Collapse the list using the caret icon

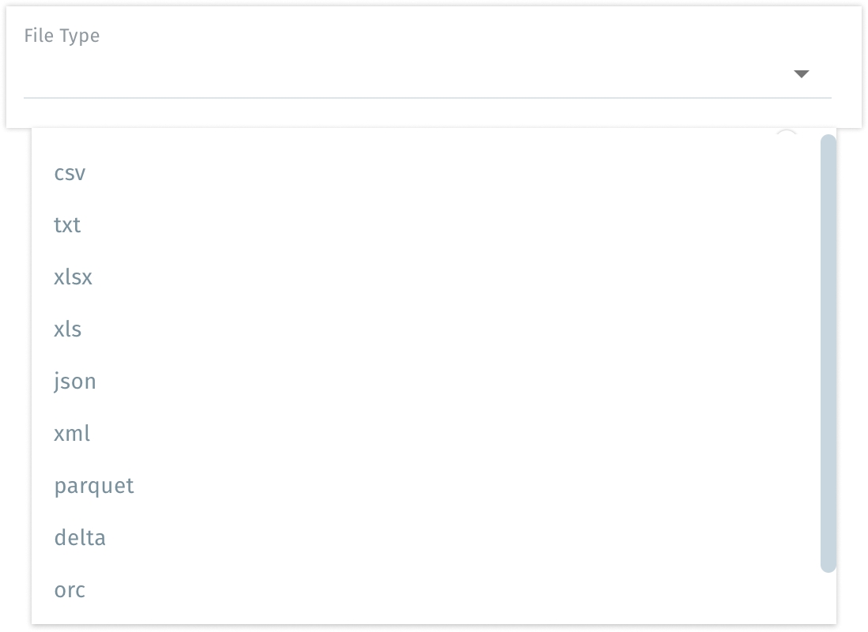pyautogui.click(x=801, y=74)
